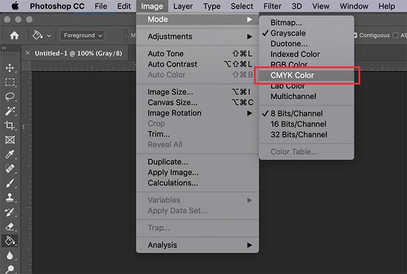Select the Magic Wand tool
The width and height of the screenshot is (407, 274).
(x=10, y=111)
